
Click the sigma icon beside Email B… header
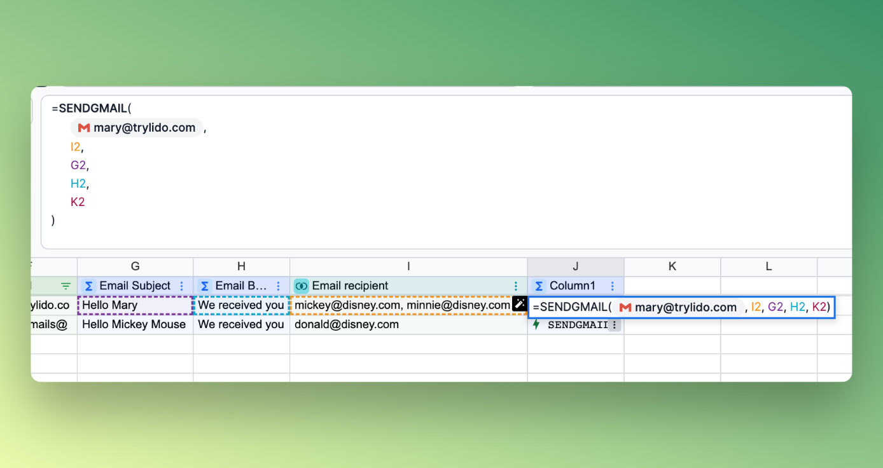point(204,286)
